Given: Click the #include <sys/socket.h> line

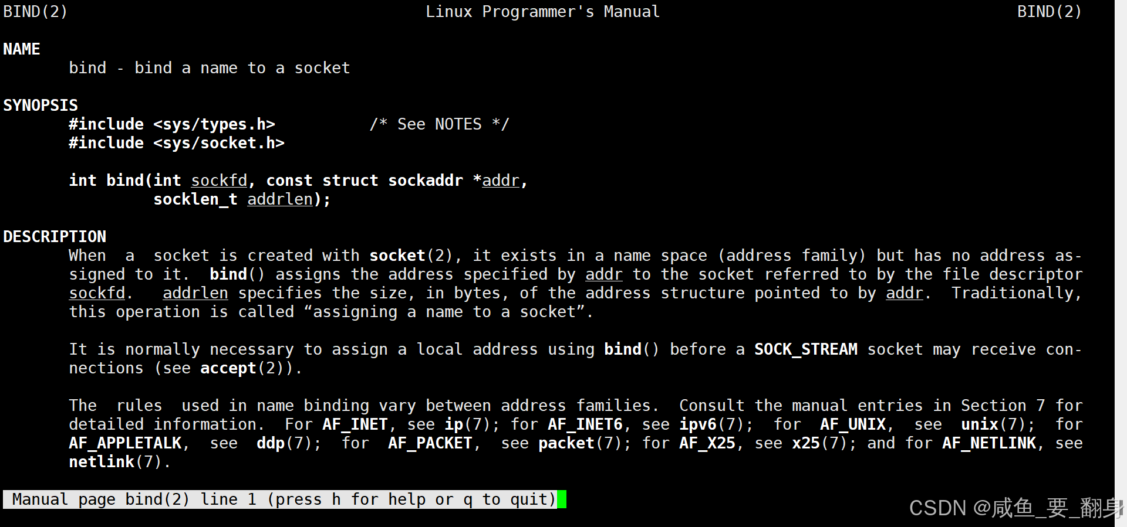Looking at the screenshot, I should 177,143.
